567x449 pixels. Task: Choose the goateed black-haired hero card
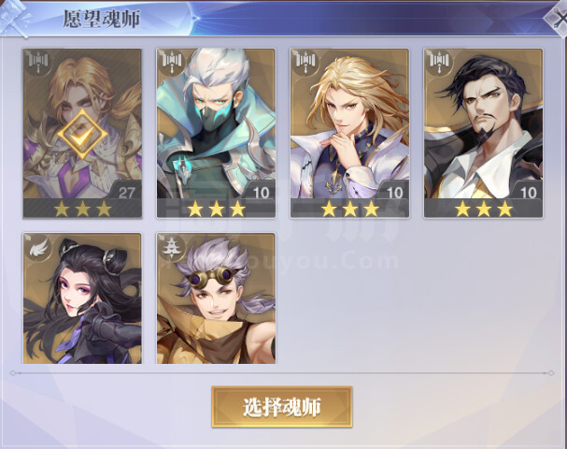[484, 134]
